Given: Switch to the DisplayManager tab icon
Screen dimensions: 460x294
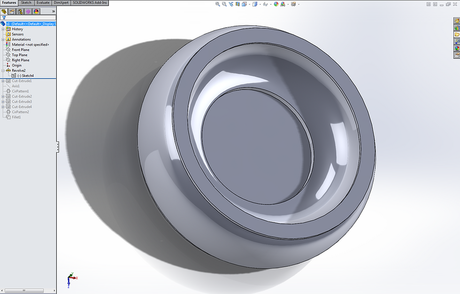Looking at the screenshot, I should pyautogui.click(x=37, y=11).
